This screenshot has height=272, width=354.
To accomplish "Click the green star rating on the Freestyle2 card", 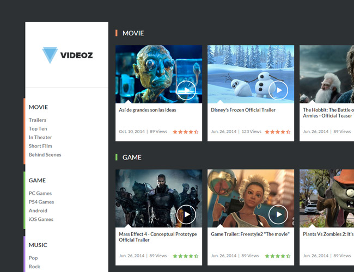I will [277, 256].
